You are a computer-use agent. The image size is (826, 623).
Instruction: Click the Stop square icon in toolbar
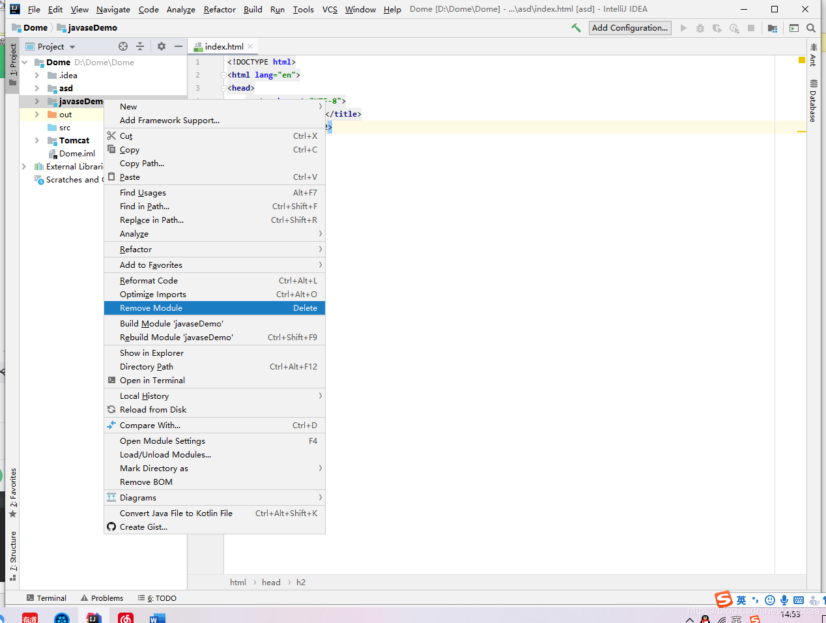click(751, 28)
